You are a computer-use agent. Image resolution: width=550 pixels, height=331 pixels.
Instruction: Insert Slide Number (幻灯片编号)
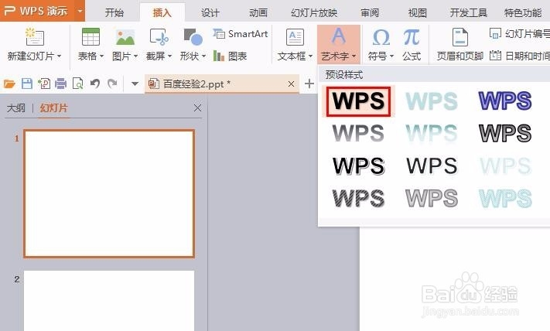(520, 34)
